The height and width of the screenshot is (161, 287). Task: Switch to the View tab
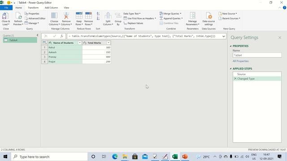66,8
